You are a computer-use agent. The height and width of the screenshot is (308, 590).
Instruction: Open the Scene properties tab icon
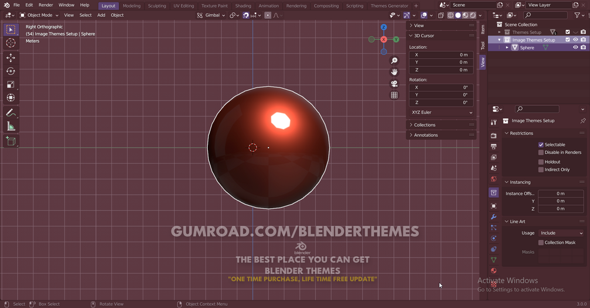(494, 168)
